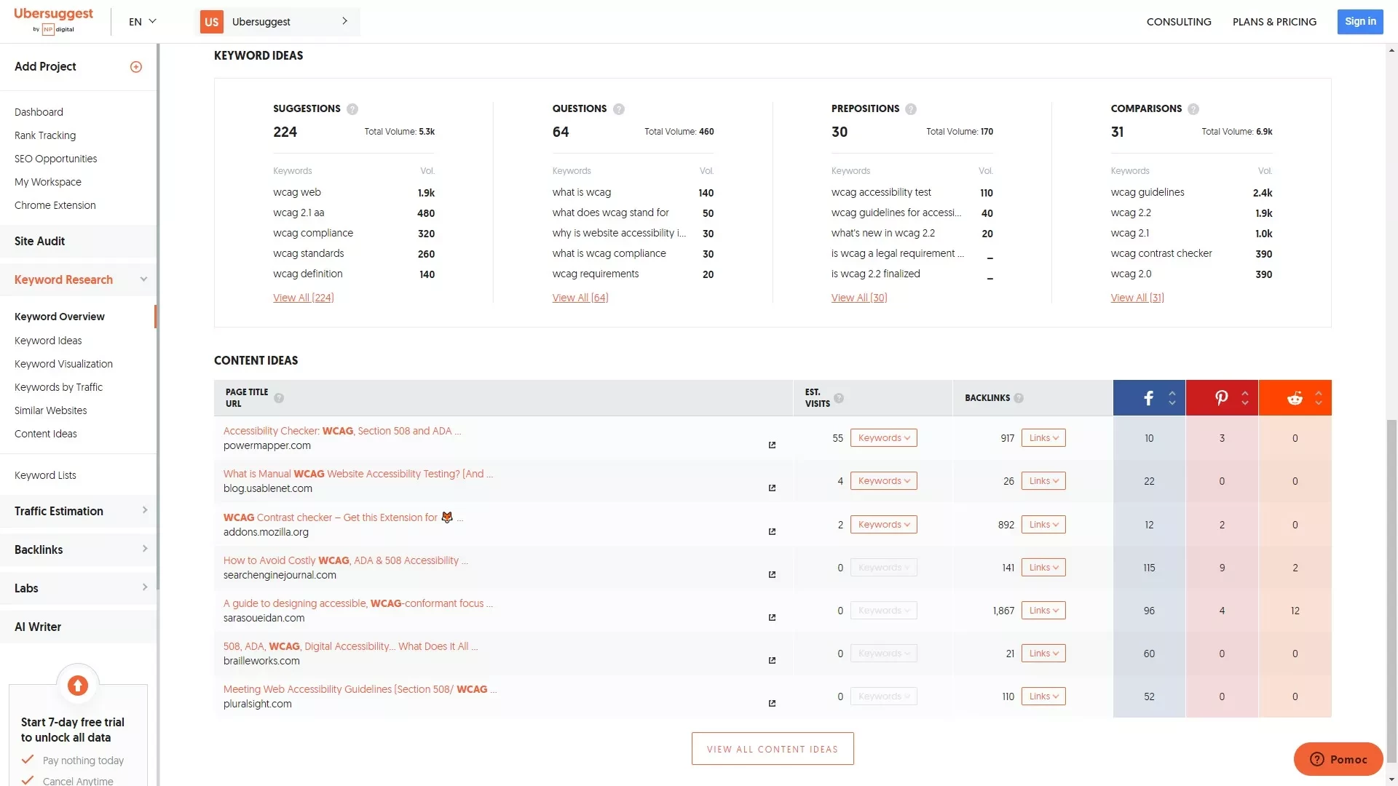Click the Reddit column header icon
The height and width of the screenshot is (786, 1398).
tap(1295, 398)
